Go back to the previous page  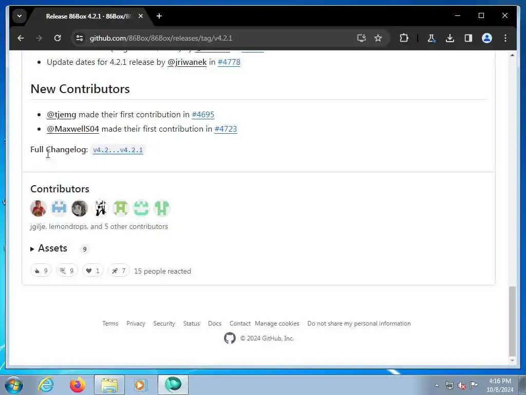(x=21, y=38)
